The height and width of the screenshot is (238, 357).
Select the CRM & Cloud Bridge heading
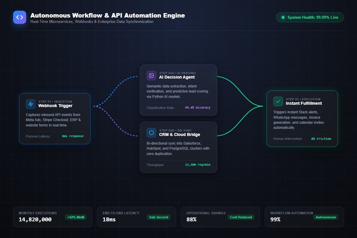coord(180,134)
